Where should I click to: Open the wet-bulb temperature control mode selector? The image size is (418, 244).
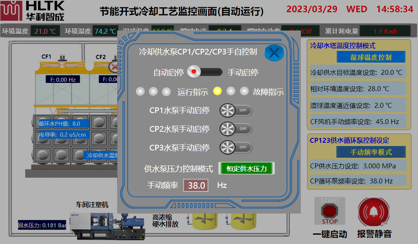click(371, 57)
